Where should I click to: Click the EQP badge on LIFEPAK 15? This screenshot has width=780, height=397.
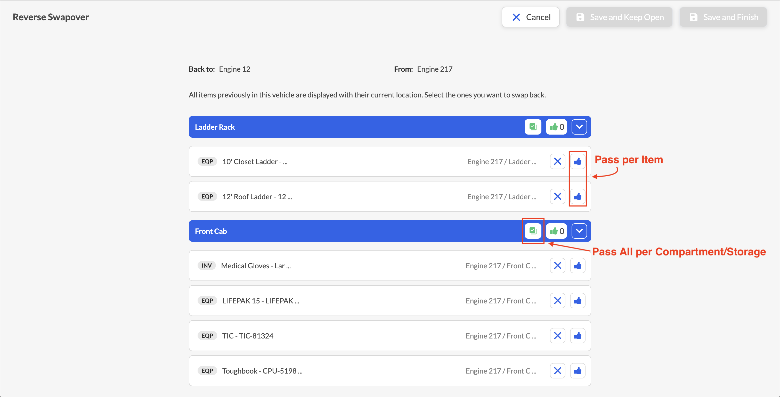point(207,301)
